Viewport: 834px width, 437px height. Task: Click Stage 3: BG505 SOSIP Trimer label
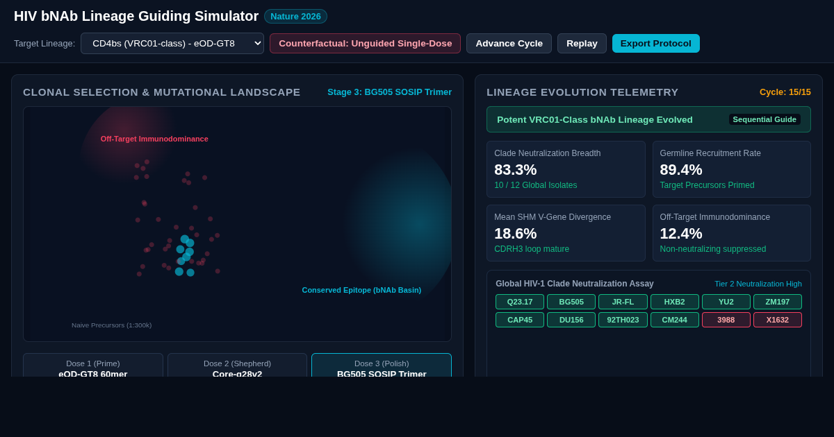tap(390, 92)
